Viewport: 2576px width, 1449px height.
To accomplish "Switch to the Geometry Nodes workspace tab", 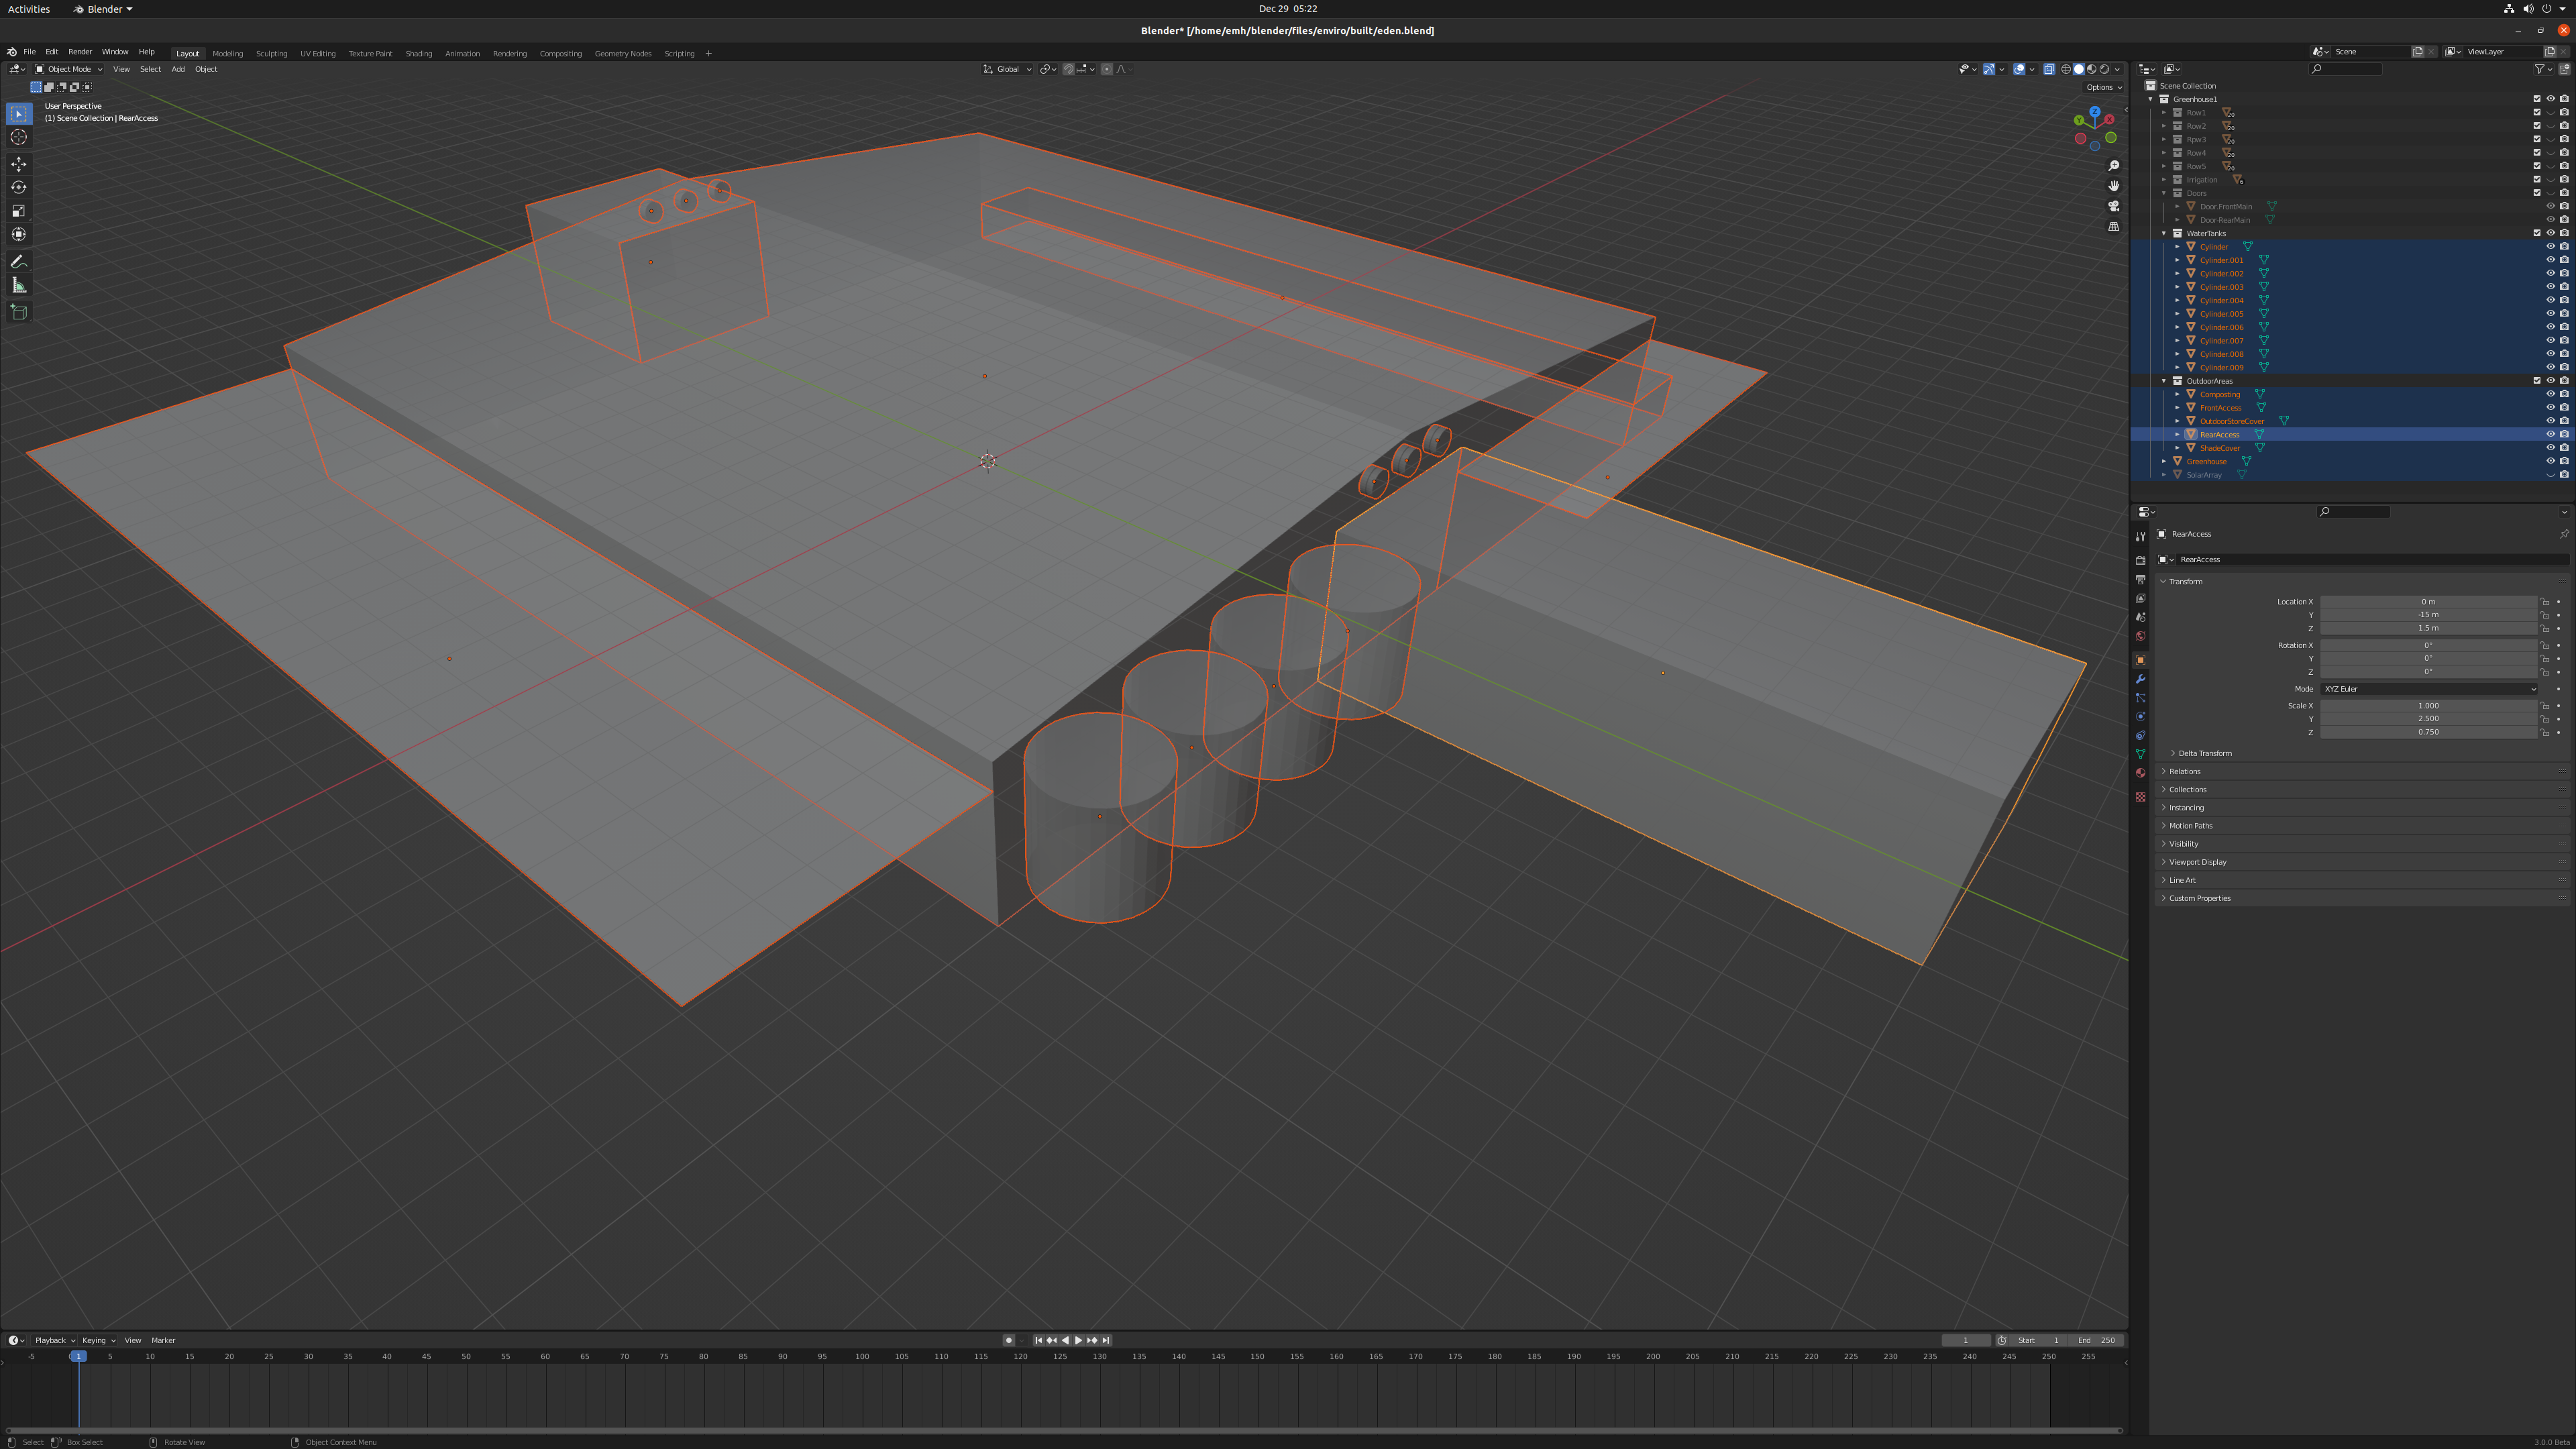I will pos(622,54).
